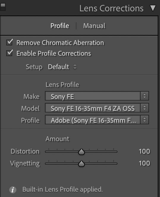Viewport: 160px width, 197px height.
Task: Switch to the Manual tab
Action: pos(94,26)
